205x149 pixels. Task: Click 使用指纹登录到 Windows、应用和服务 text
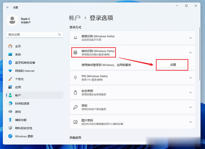tap(106, 65)
